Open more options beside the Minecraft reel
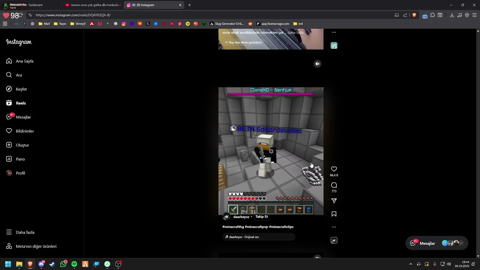This screenshot has width=480, height=270. pyautogui.click(x=334, y=227)
